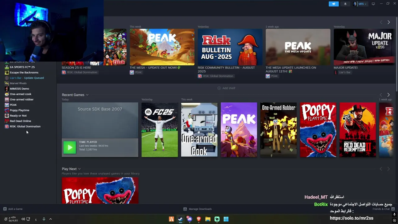Open PEAK Mesa Update launch news thumbnail
Image resolution: width=398 pixels, height=224 pixels.
point(298,47)
